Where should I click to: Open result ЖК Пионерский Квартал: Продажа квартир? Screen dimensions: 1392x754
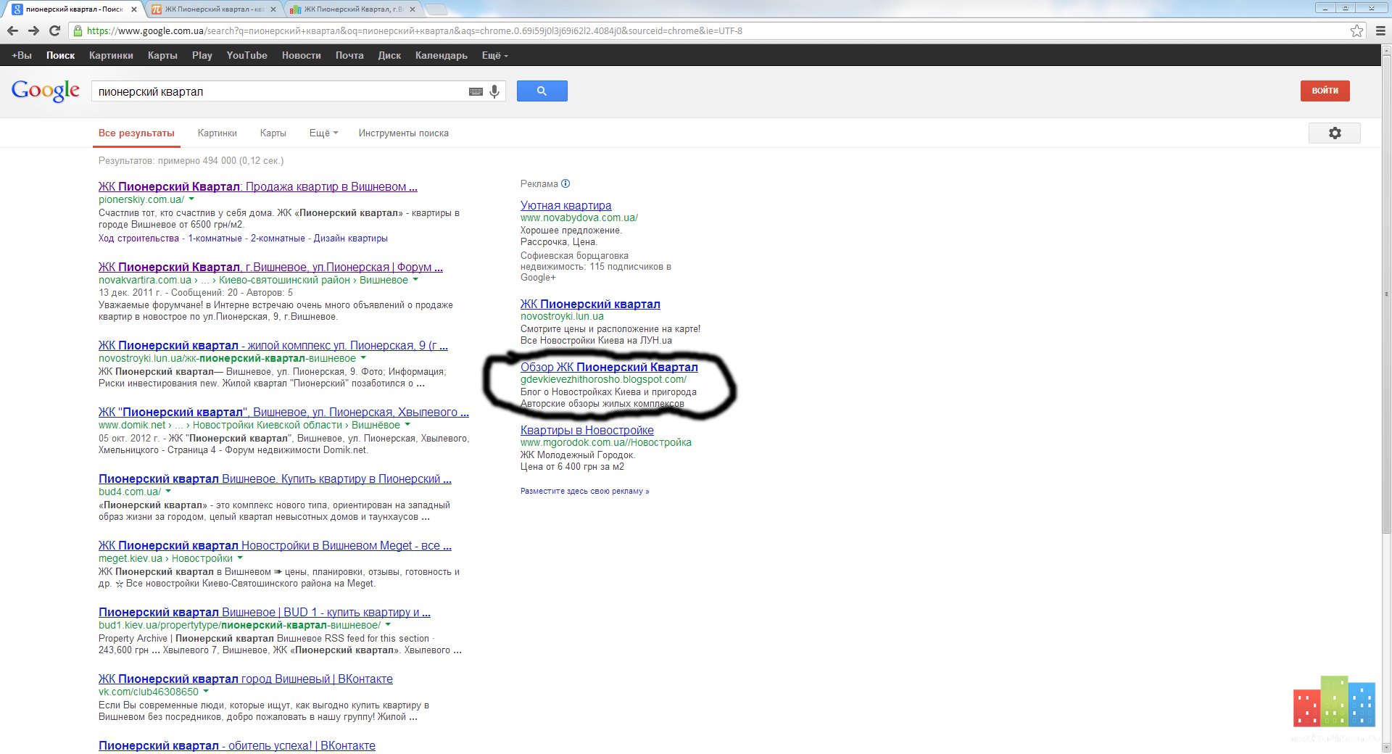pos(257,186)
